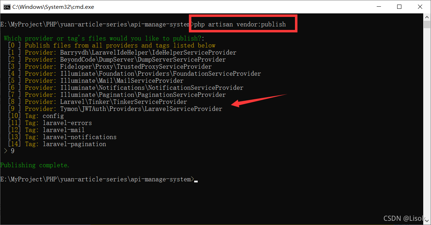Click the IdeHelperServiceProvider line
Viewport: 431px width, 225px height.
pos(122,52)
